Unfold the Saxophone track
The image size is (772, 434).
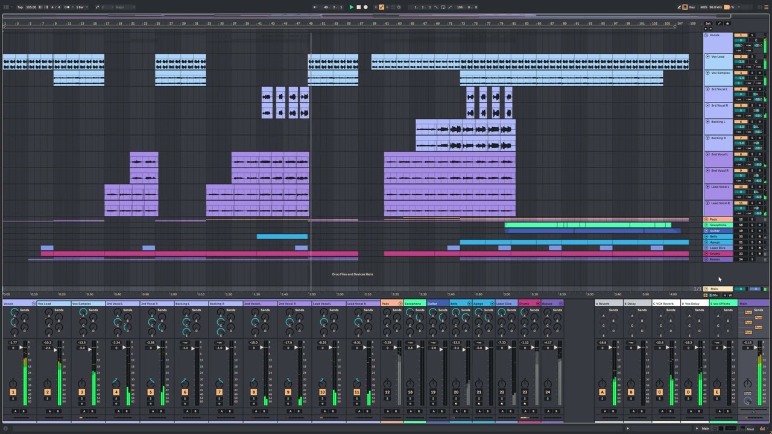pos(706,225)
